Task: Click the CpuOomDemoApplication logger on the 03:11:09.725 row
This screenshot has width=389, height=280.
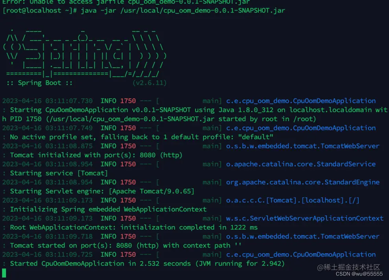Action: pyautogui.click(x=301, y=255)
